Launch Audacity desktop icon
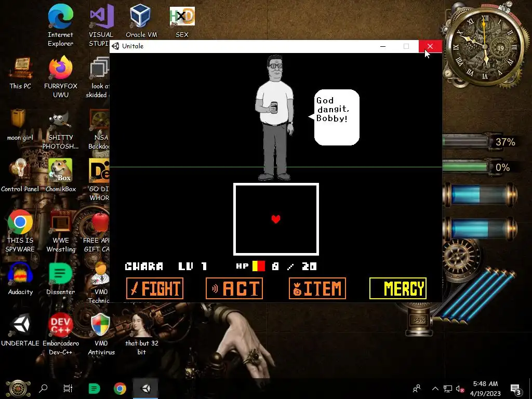 pos(20,279)
